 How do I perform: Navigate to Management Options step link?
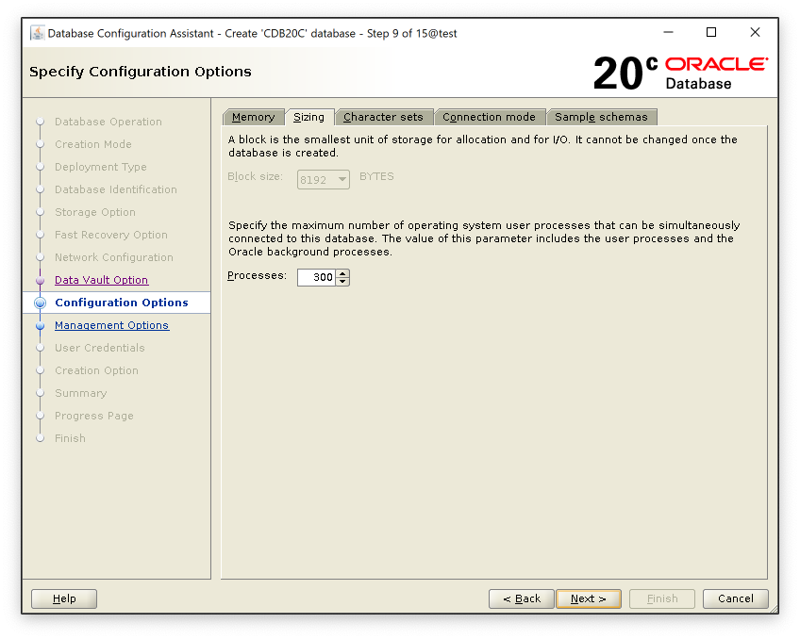point(111,325)
